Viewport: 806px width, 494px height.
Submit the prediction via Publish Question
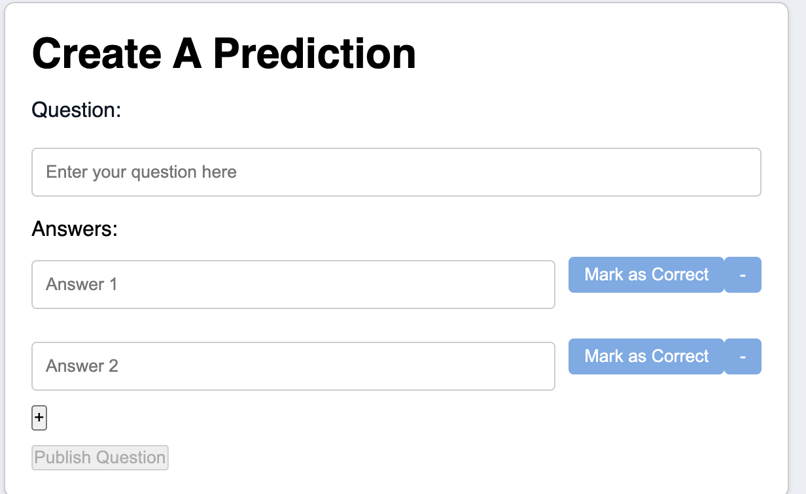(100, 457)
